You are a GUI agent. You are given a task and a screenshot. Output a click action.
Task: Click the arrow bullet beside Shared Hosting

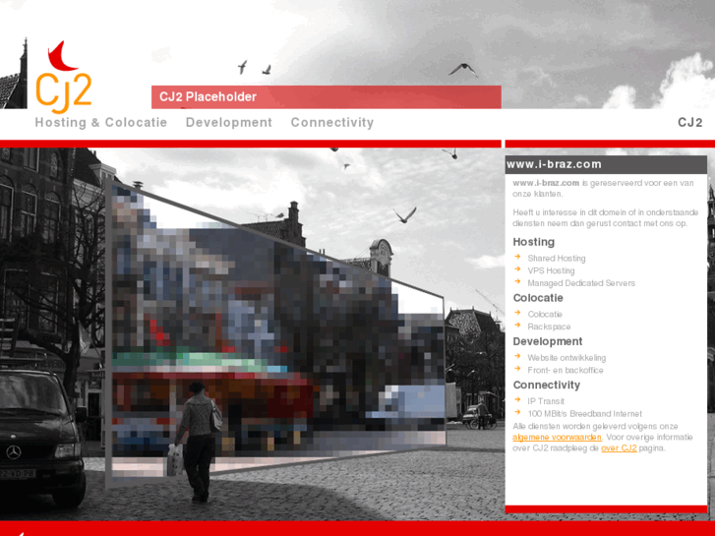click(x=517, y=257)
